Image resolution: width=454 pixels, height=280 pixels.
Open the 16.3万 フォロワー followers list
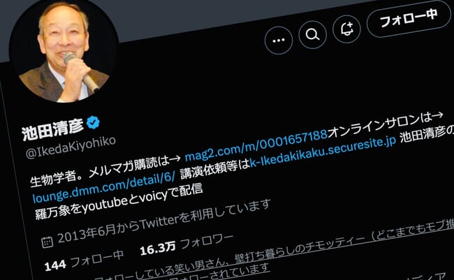(186, 245)
